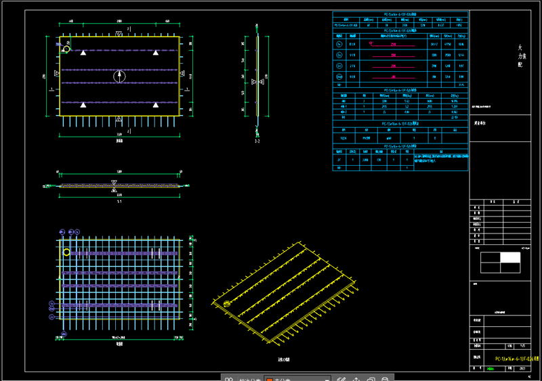Click the orange layer color swatch in bottom toolbar
This screenshot has width=542, height=381.
269,379
